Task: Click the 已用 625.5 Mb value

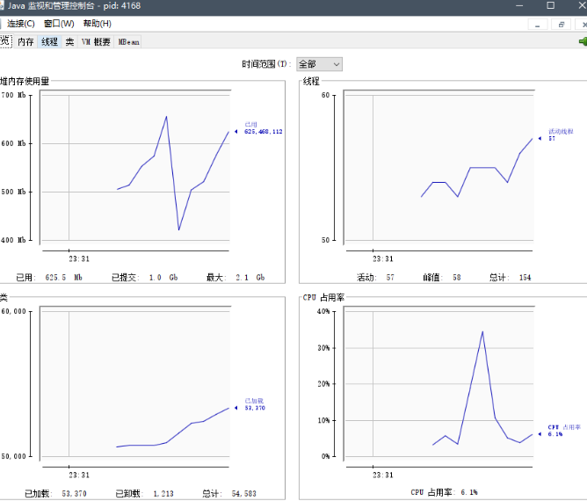Action: coord(49,278)
